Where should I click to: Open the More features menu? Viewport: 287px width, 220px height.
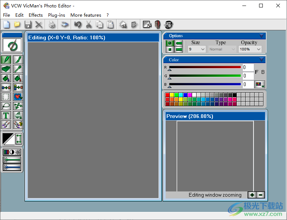[86, 15]
